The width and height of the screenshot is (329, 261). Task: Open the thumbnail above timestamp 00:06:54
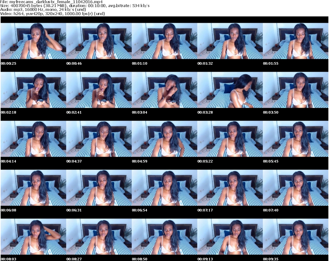pos(164,188)
